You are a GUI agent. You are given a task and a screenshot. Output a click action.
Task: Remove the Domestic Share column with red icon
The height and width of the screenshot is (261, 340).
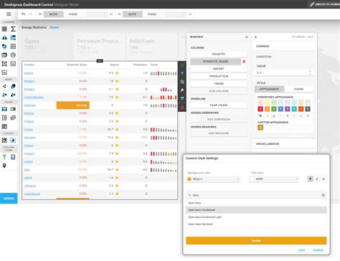tap(244, 62)
